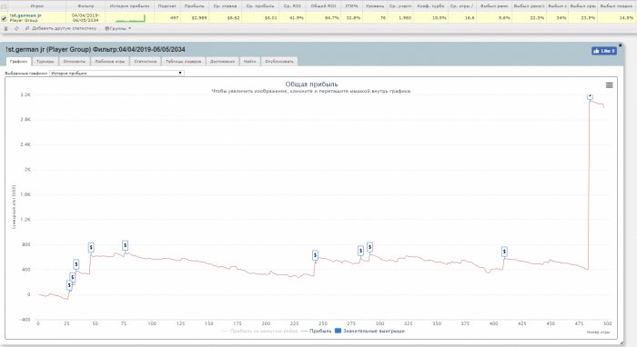
Task: Click the ITM cell showing 32.8%
Action: pos(351,18)
